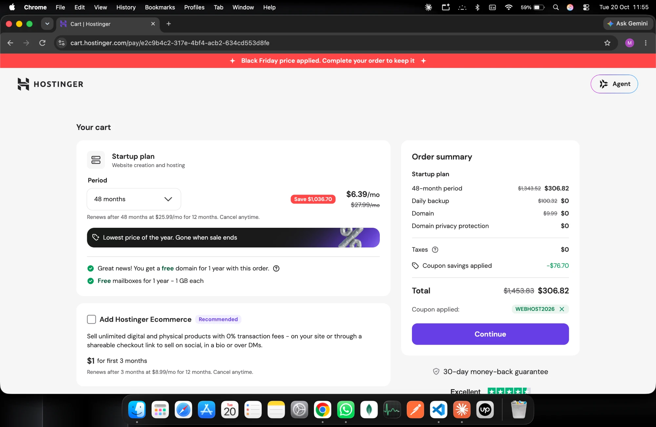Click the 30-day money-back guarantee text
The image size is (656, 427).
pos(495,372)
